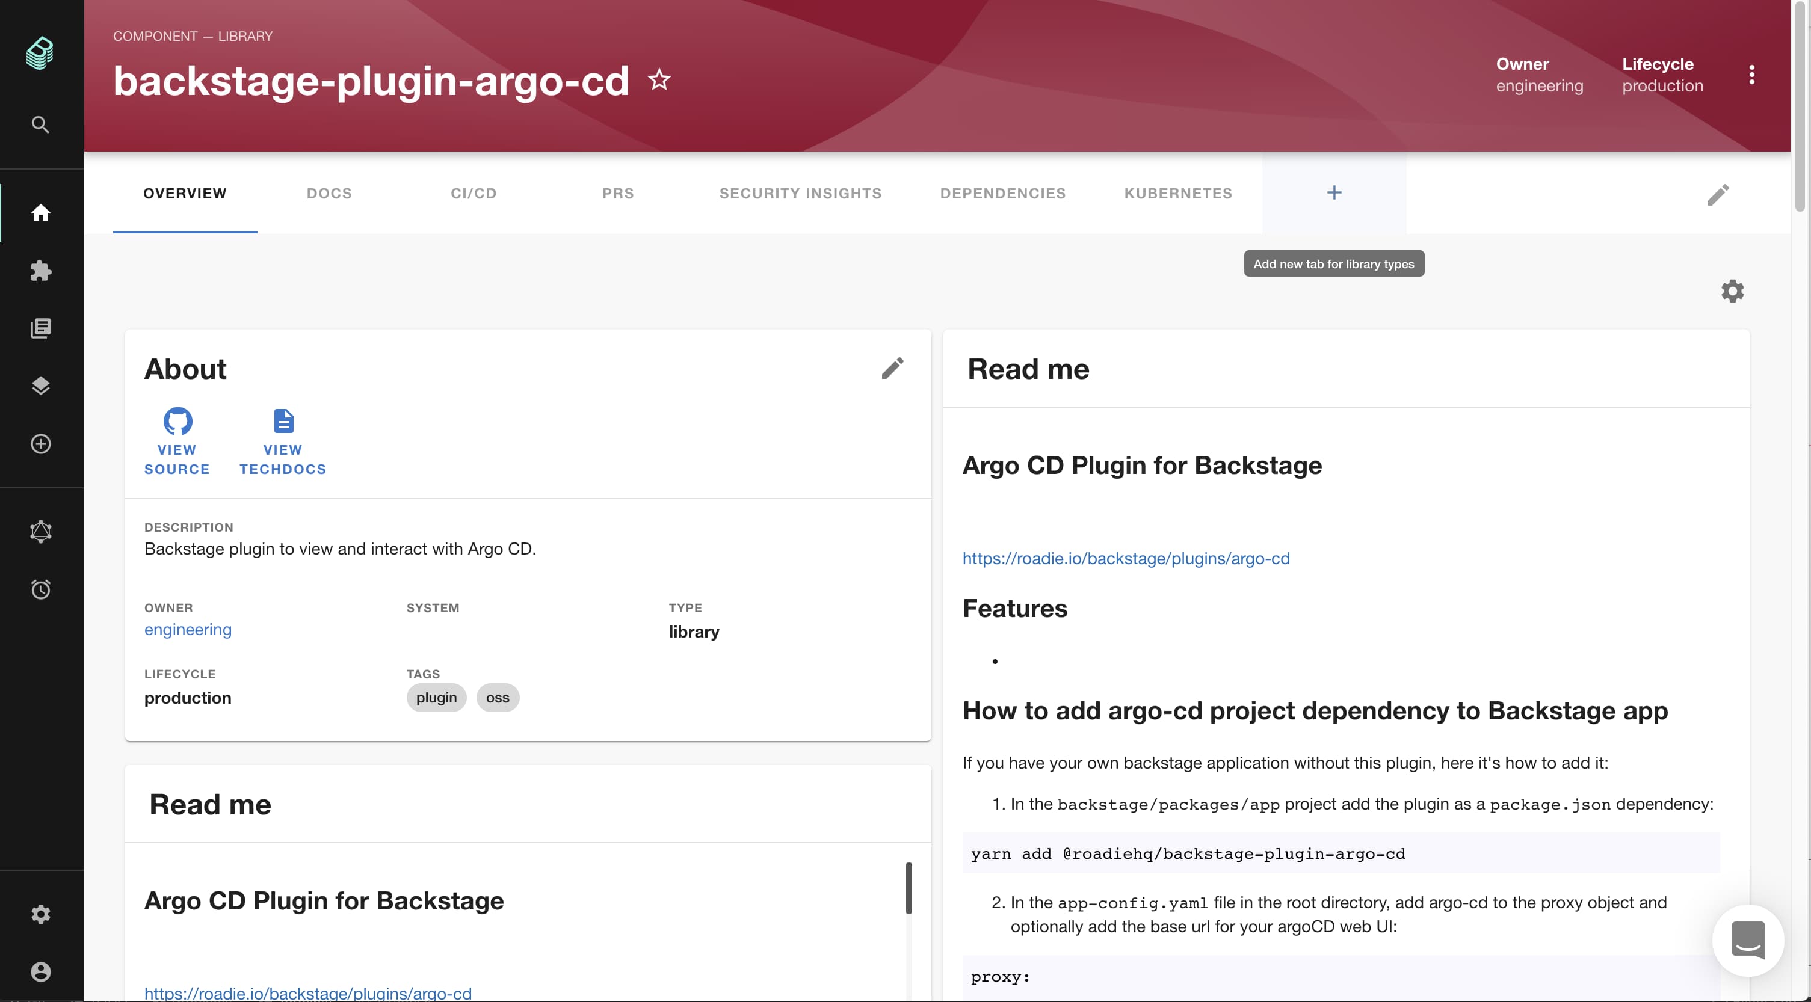Switch to the Security Insights tab
Image resolution: width=1811 pixels, height=1002 pixels.
800,193
